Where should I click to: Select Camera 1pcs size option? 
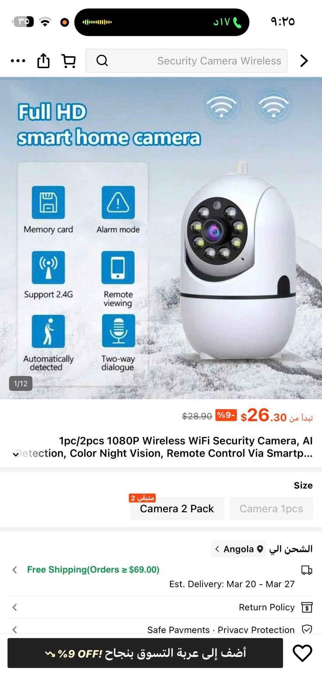pos(271,509)
